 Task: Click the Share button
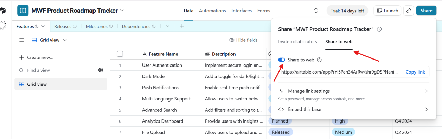(x=426, y=11)
